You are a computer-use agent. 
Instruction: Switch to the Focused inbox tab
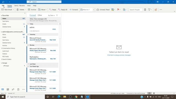click(33, 15)
